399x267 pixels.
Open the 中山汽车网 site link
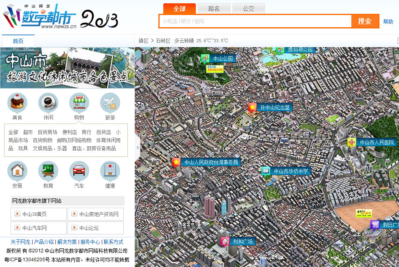coord(39,228)
